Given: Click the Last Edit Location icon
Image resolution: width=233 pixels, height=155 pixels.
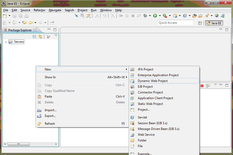Looking at the screenshot, I should coord(24,23).
